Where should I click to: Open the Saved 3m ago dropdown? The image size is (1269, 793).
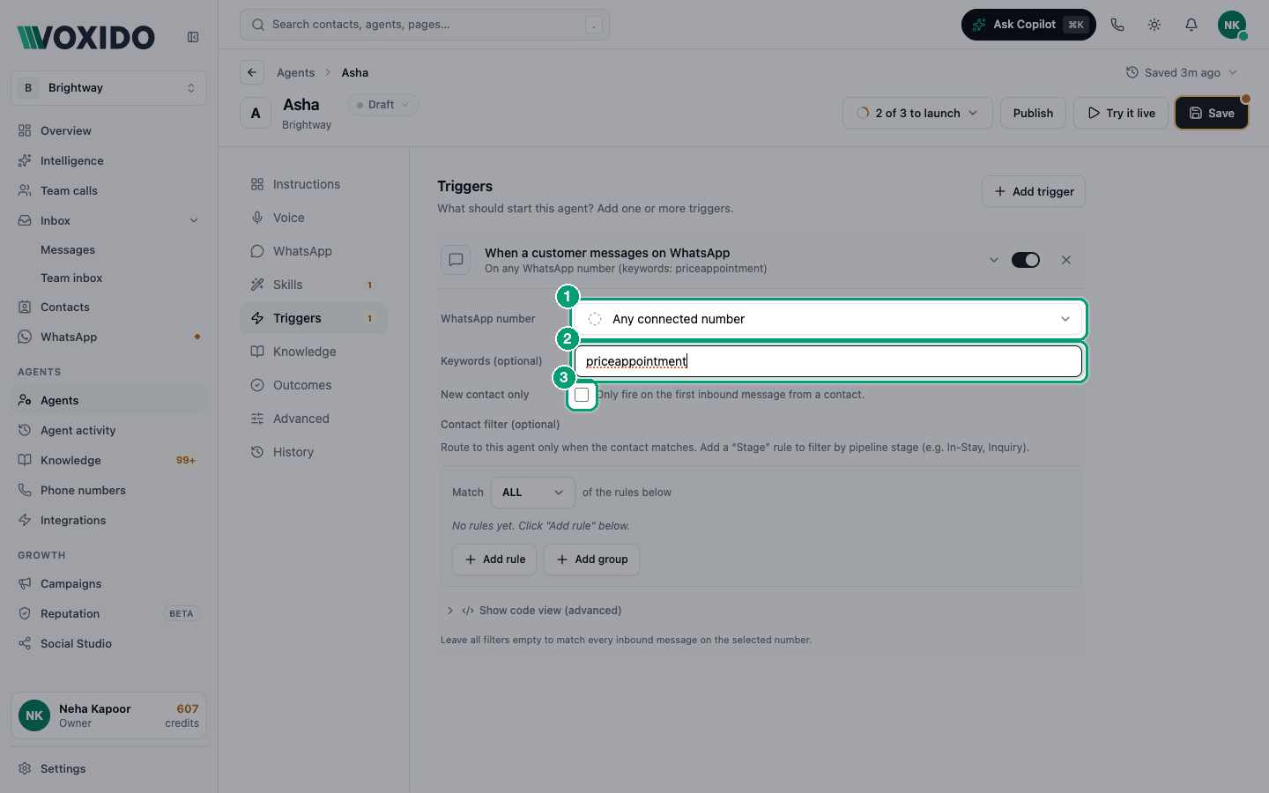[1182, 72]
